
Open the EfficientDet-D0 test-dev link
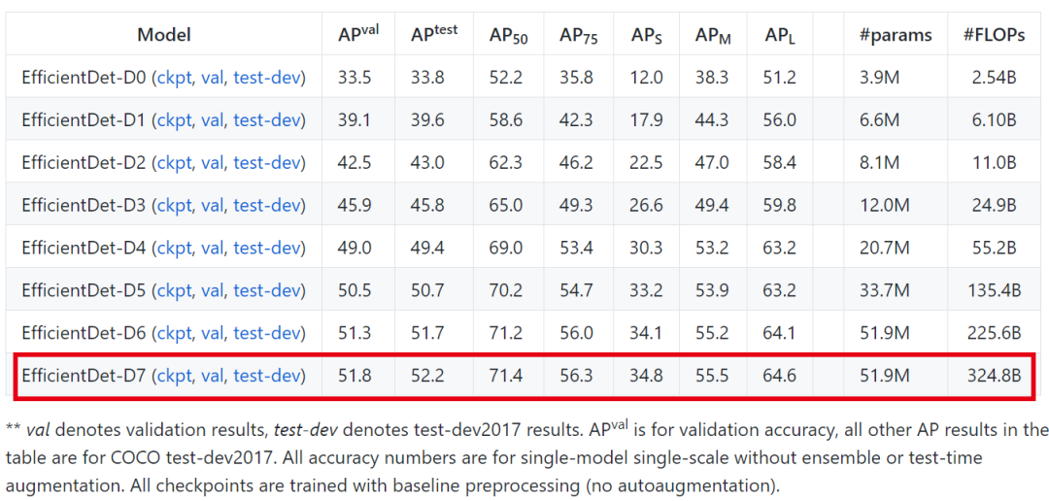pos(267,78)
